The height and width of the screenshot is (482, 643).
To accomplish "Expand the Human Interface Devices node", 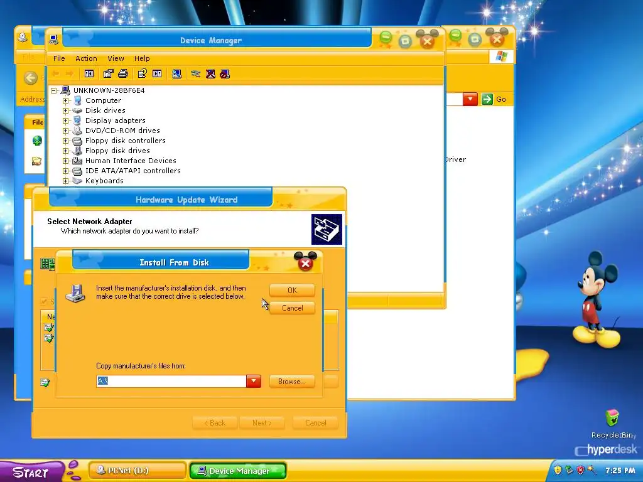I will pos(65,161).
